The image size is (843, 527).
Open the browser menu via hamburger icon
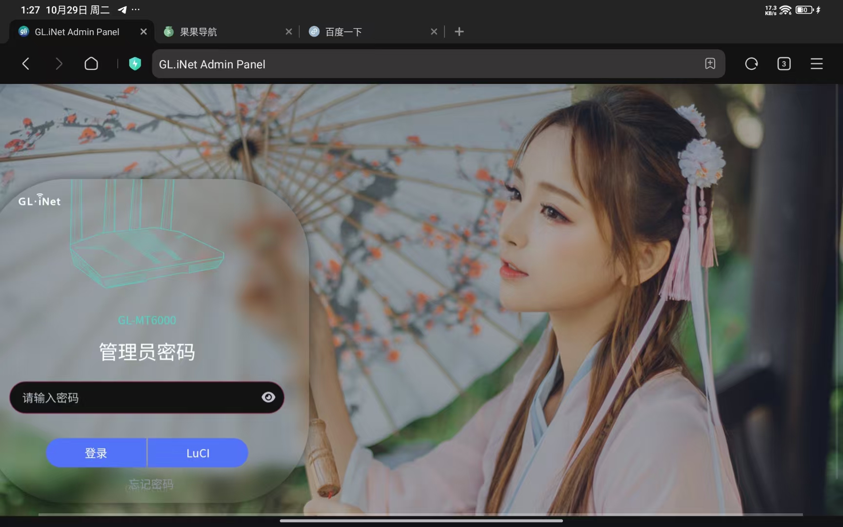tap(817, 63)
